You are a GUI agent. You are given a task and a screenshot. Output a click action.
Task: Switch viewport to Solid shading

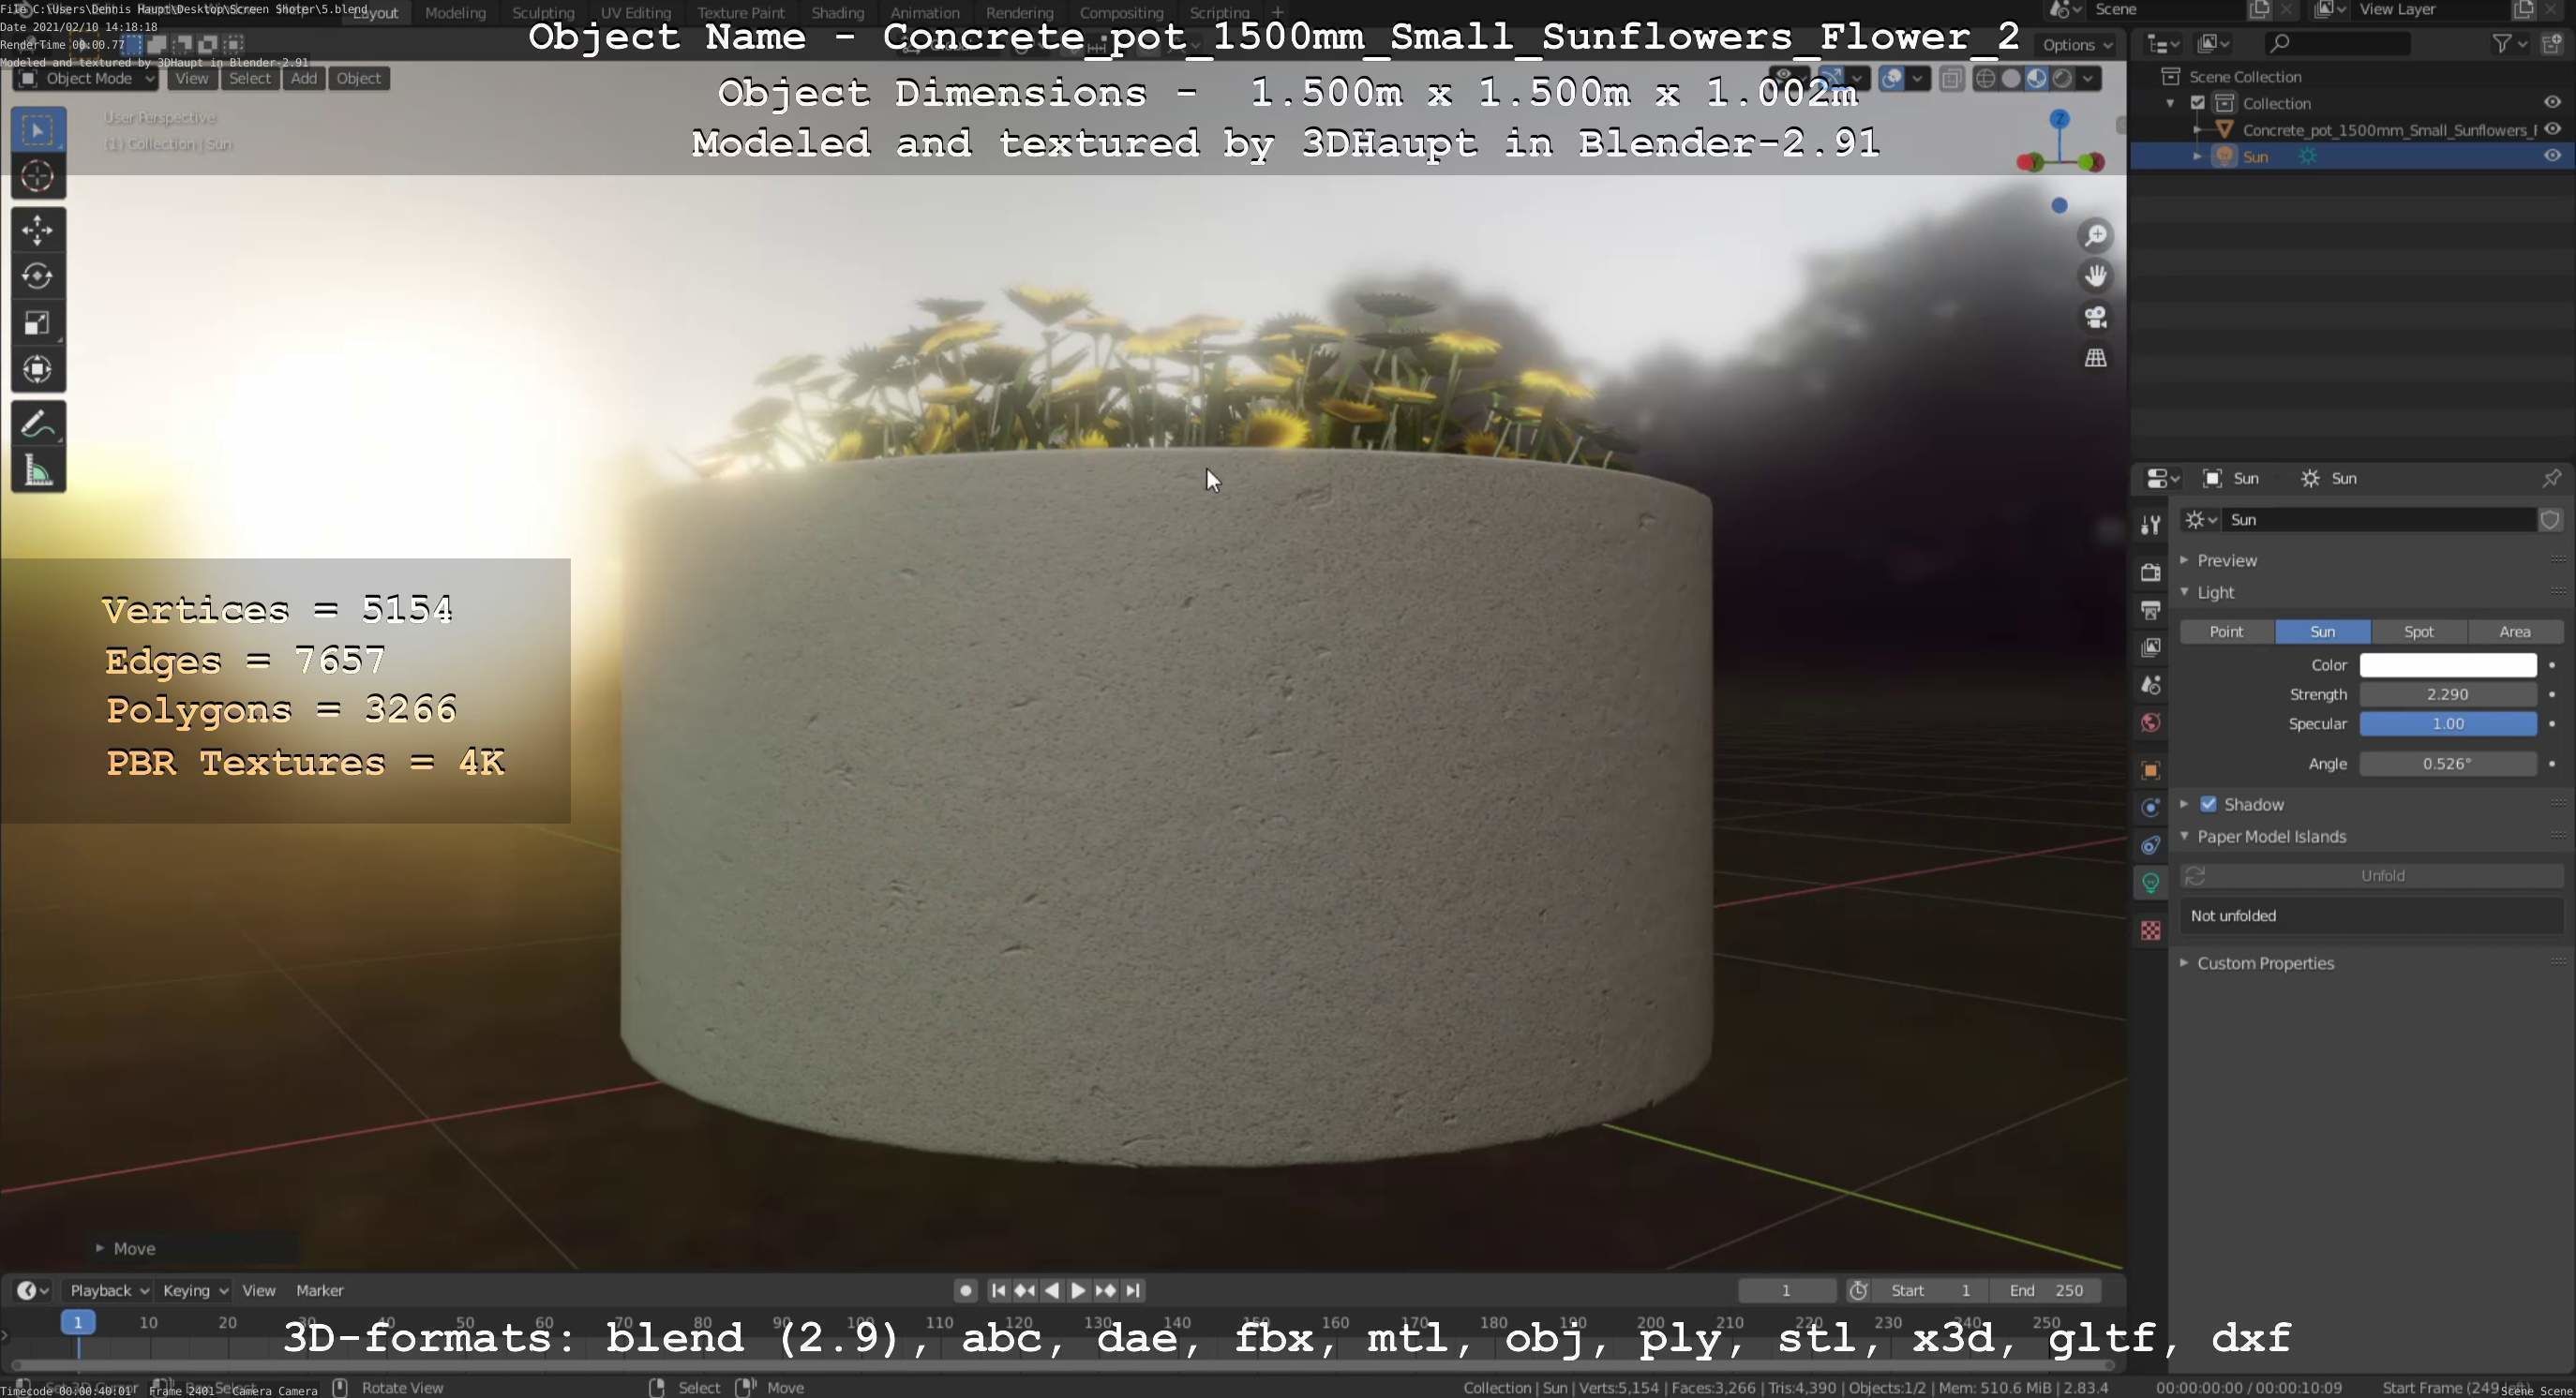[x=2011, y=79]
